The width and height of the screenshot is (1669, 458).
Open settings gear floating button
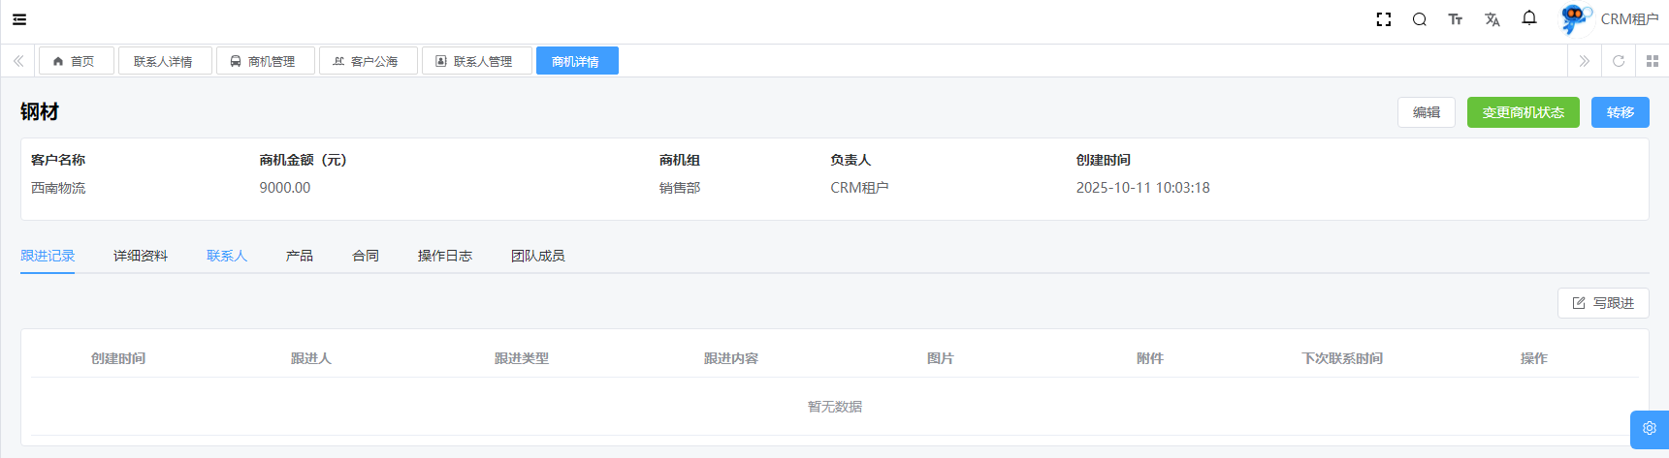coord(1649,428)
